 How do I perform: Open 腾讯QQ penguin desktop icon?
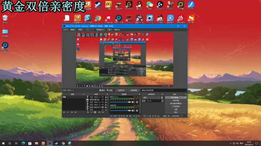(x=139, y=6)
